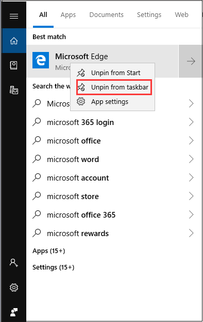Expand Microsoft Edge details with arrow button
The width and height of the screenshot is (203, 322).
tap(191, 61)
